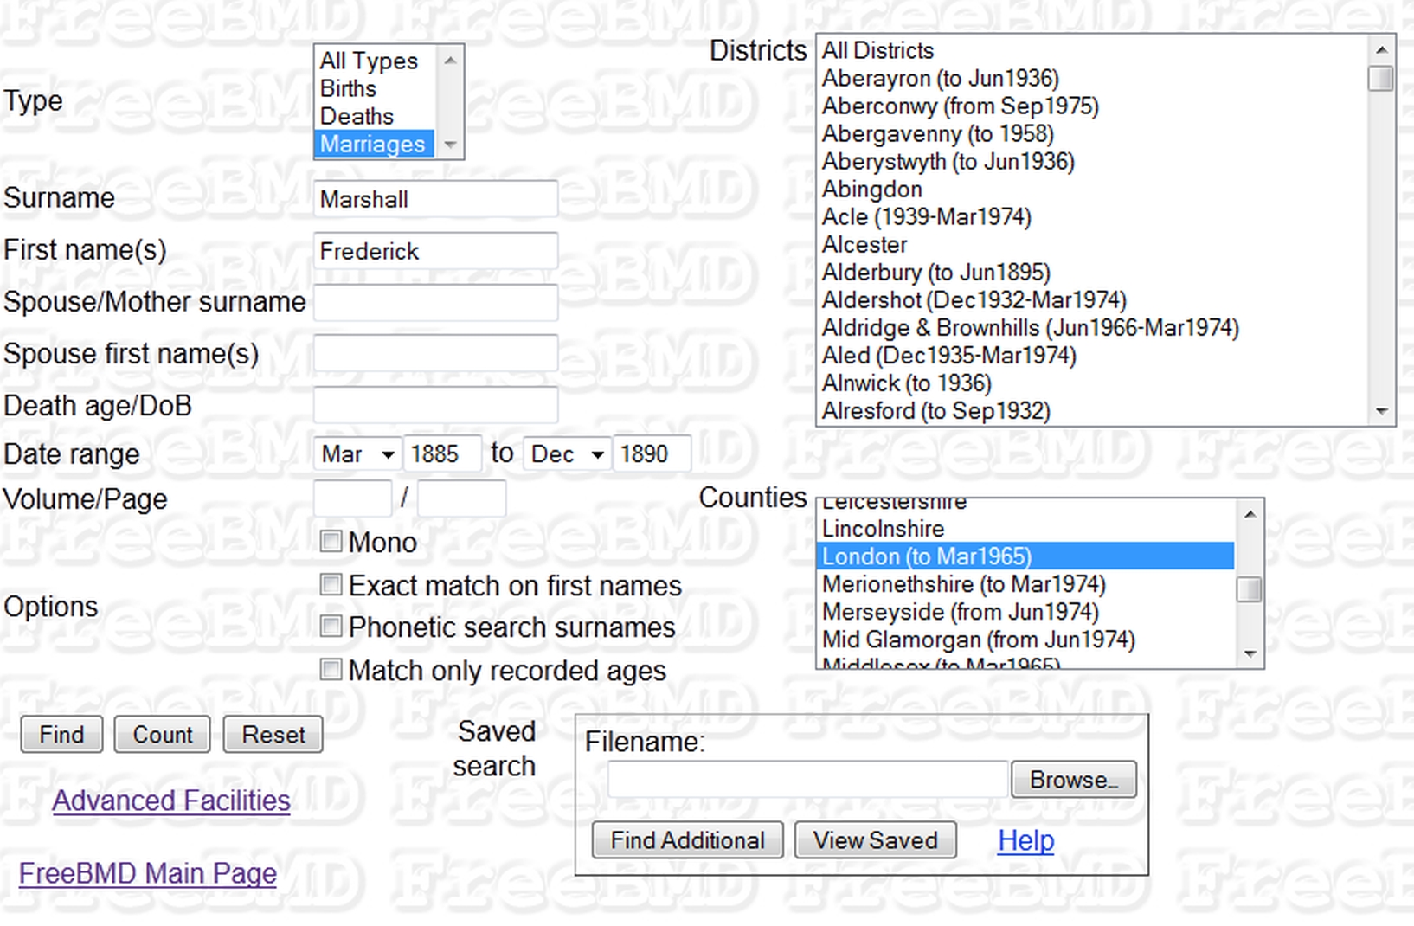
Task: Select Acle (1939-Mar1974) district
Action: 1092,216
